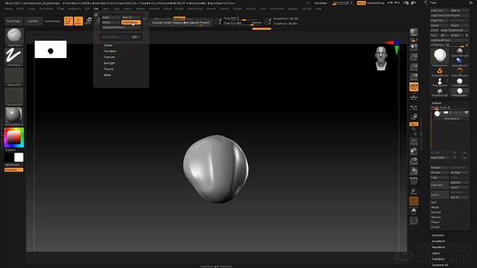This screenshot has height=268, width=477.
Task: Click the camera head orientation gizmo
Action: (x=381, y=58)
